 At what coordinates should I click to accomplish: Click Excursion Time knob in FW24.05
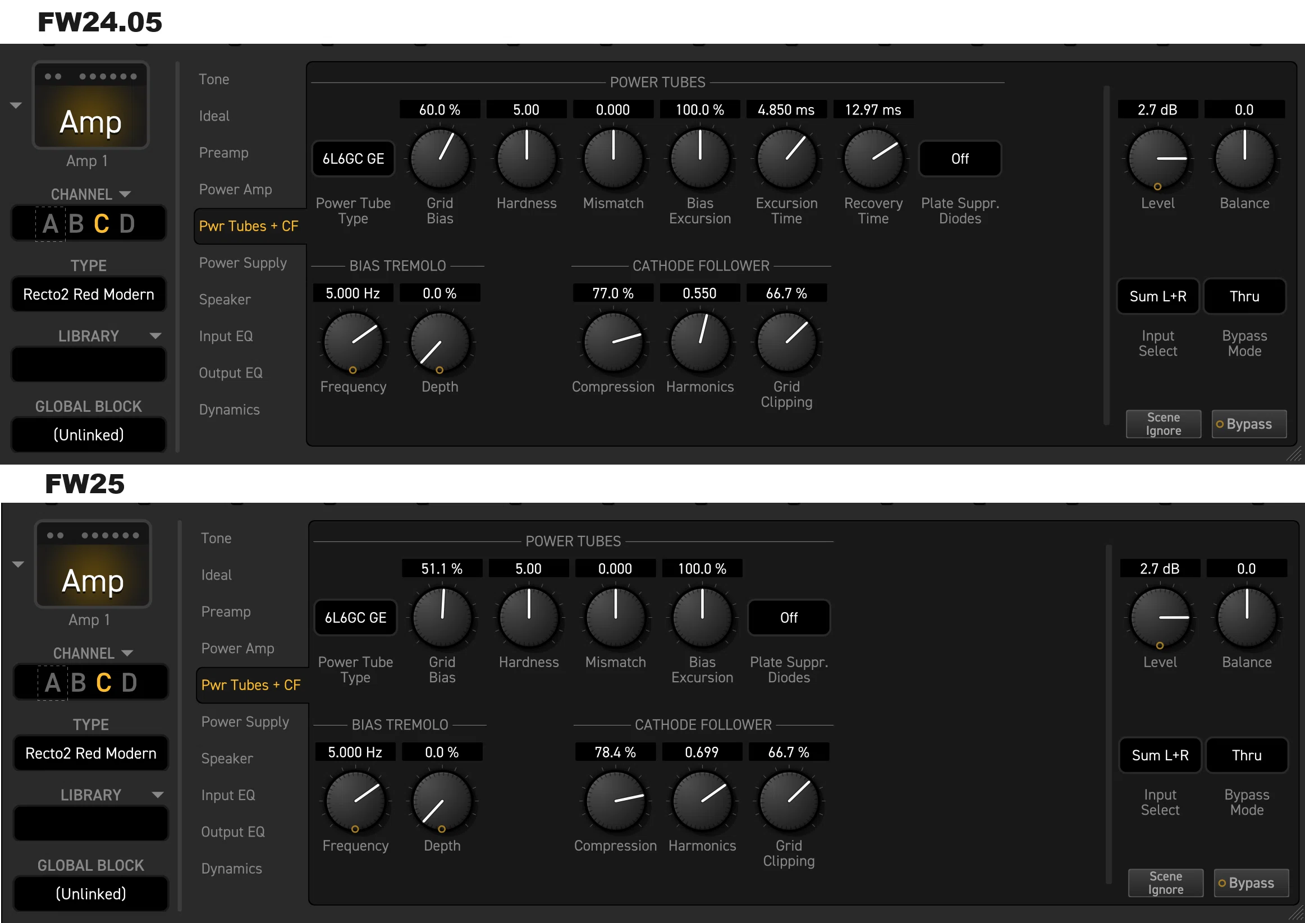pyautogui.click(x=786, y=159)
